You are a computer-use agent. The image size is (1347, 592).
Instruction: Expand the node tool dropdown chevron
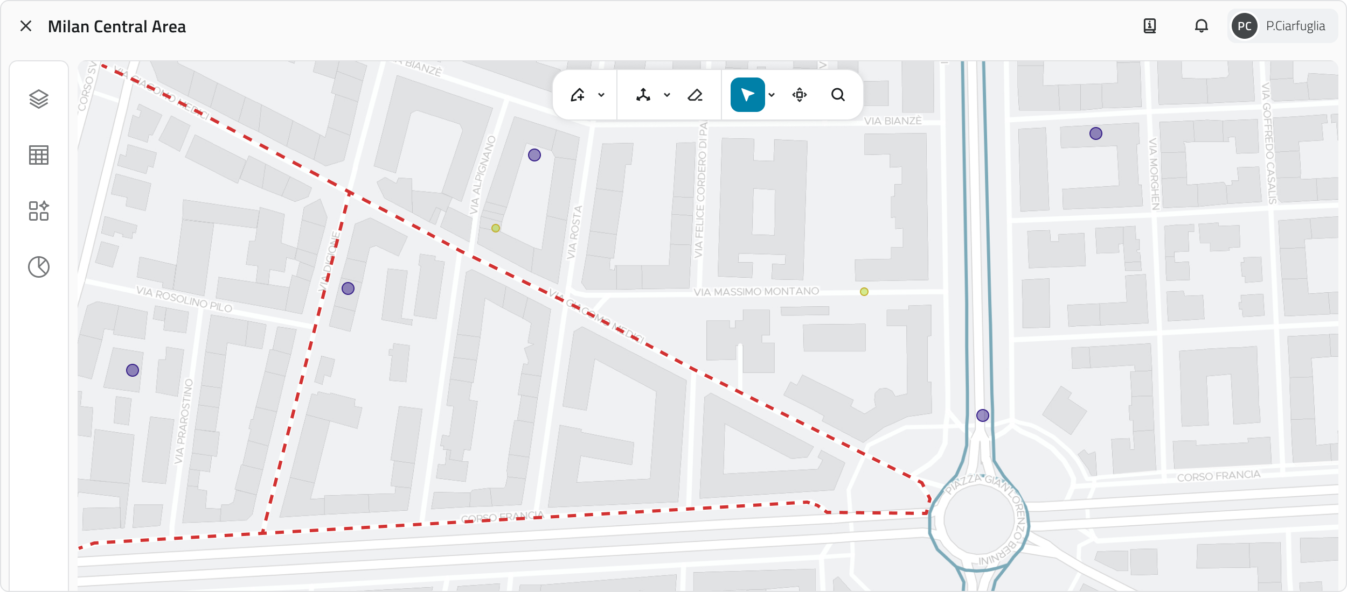[x=667, y=95]
